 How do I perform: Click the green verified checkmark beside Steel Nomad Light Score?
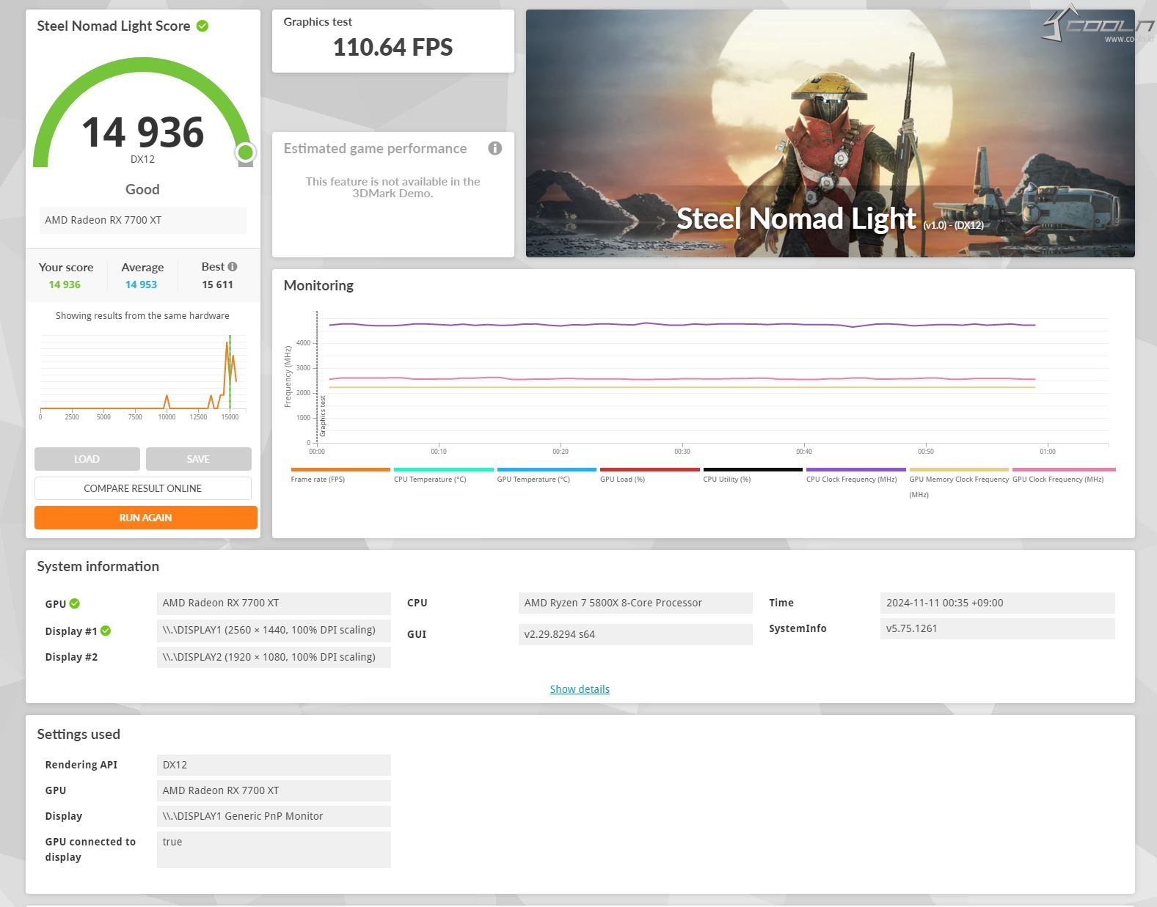tap(202, 26)
